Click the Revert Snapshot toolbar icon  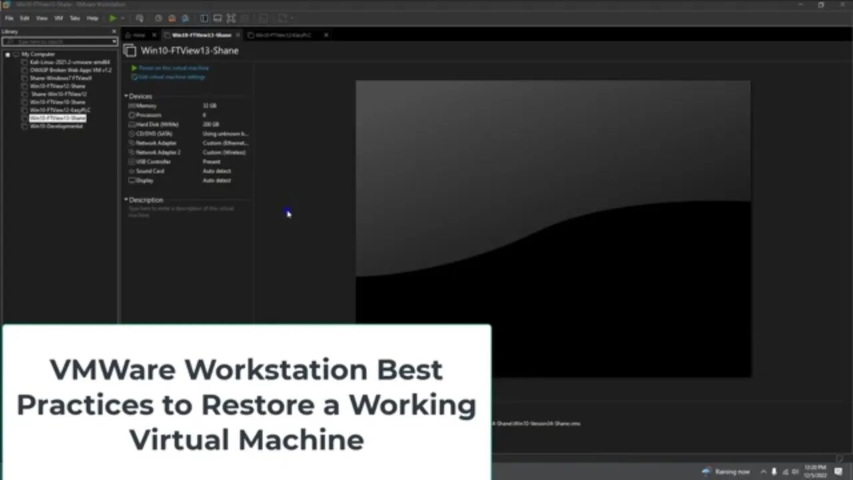pos(172,18)
